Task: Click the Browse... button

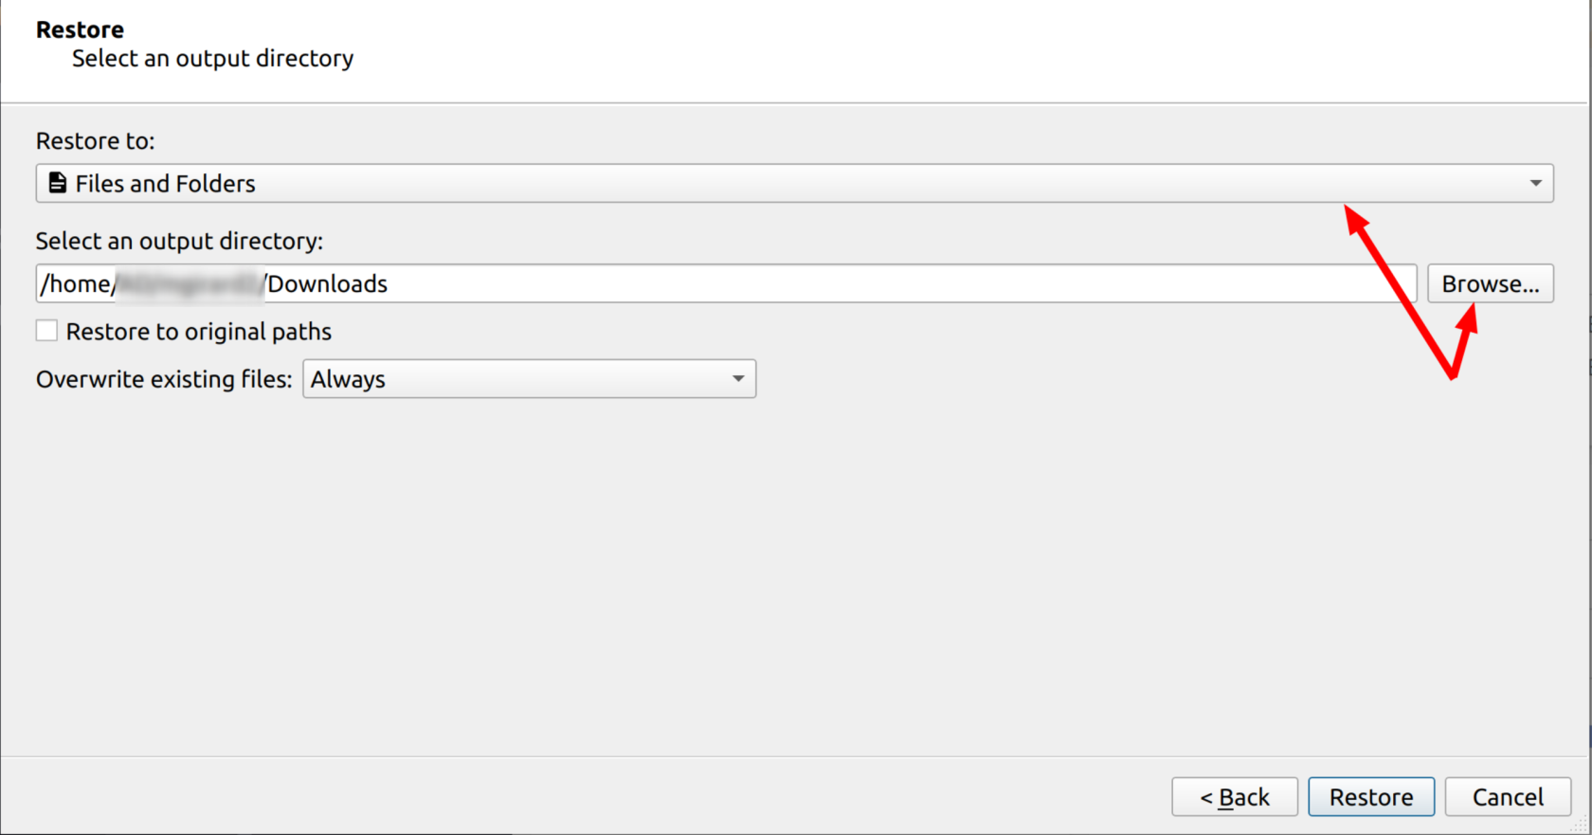Action: (1490, 283)
